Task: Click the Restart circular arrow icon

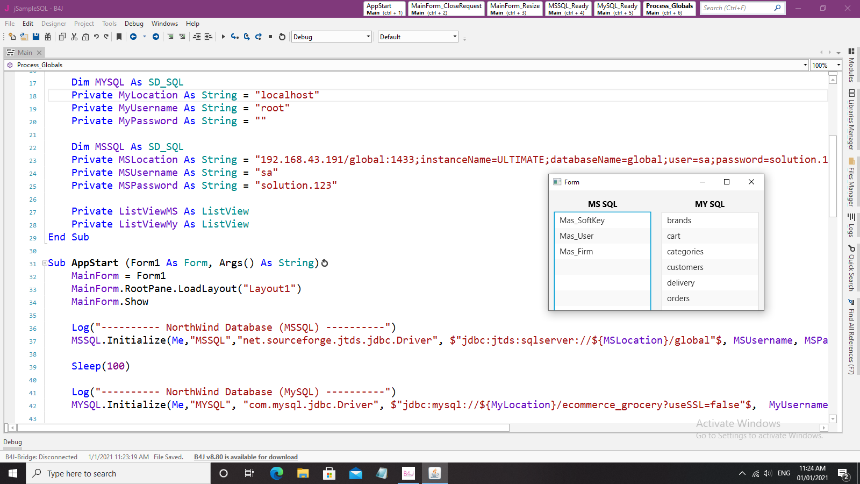Action: coord(282,37)
